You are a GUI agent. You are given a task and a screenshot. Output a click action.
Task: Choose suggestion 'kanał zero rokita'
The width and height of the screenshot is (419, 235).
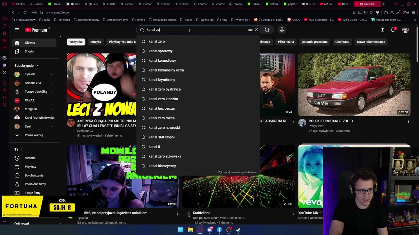point(198,118)
